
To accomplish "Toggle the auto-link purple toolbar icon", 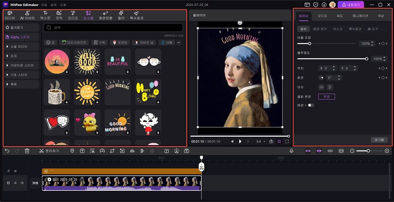I will (x=308, y=151).
